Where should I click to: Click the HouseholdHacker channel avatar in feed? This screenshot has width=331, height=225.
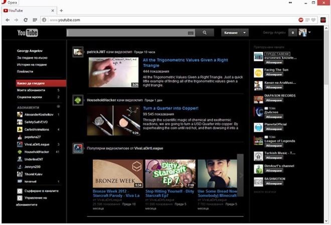click(78, 100)
